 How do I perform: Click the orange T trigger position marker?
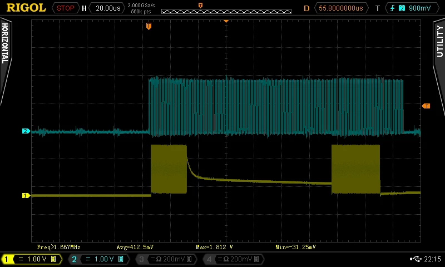tap(149, 26)
